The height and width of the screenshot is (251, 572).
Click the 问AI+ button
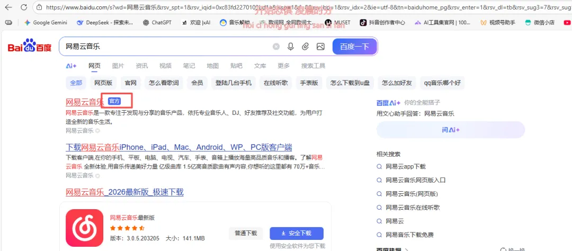451,130
